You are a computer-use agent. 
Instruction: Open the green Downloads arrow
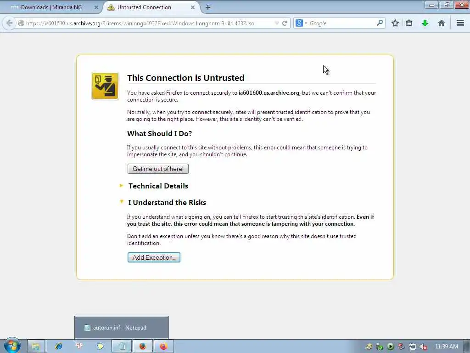point(425,23)
